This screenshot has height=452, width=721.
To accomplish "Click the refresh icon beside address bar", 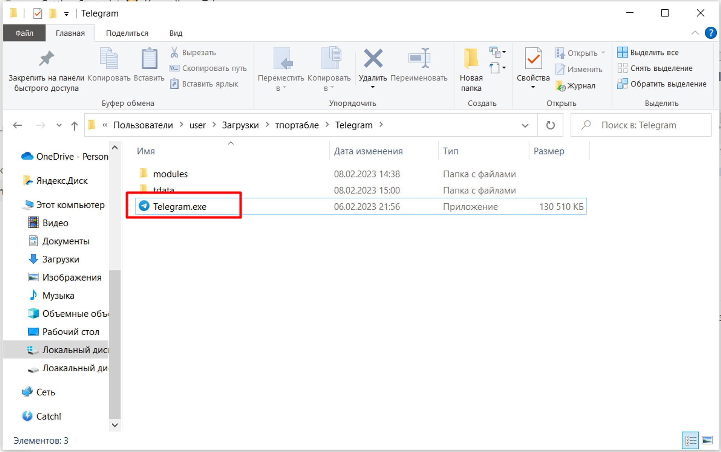I will [x=550, y=125].
